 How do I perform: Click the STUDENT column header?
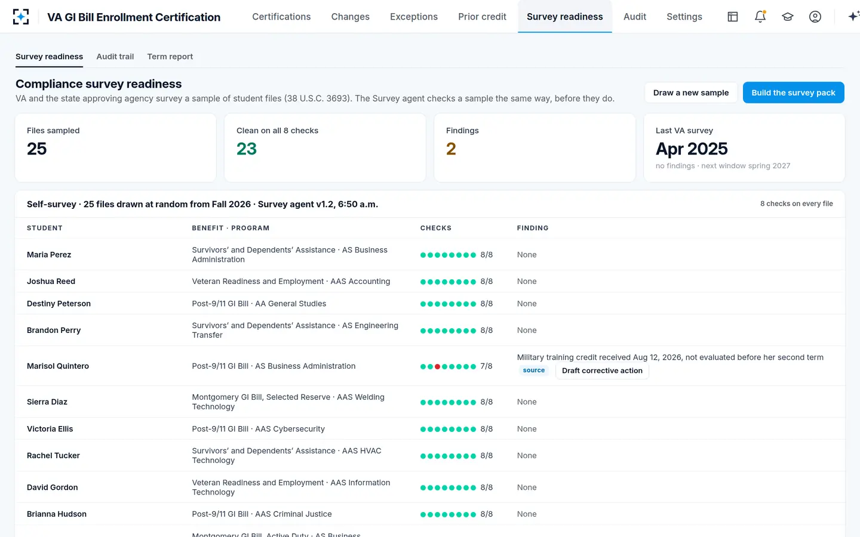[x=45, y=228]
